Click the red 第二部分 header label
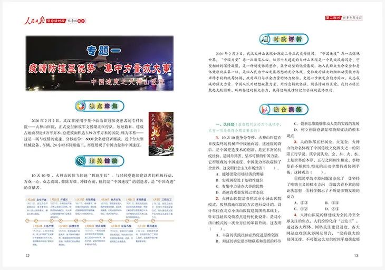385x270 pixels. click(333, 18)
